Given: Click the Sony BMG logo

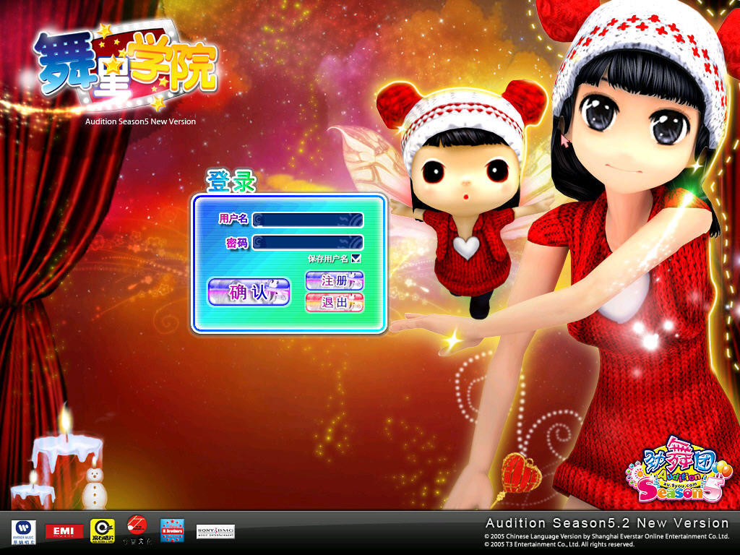Looking at the screenshot, I should click(x=215, y=532).
